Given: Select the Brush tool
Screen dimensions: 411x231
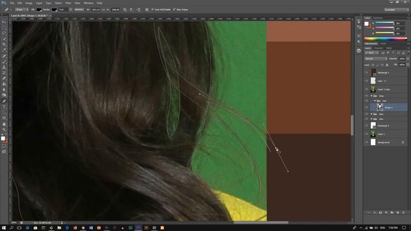Looking at the screenshot, I should click(4, 62).
